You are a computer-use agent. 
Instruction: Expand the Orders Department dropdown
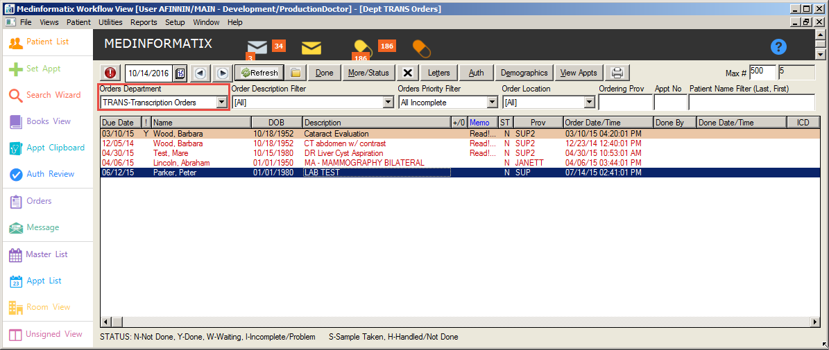point(221,103)
